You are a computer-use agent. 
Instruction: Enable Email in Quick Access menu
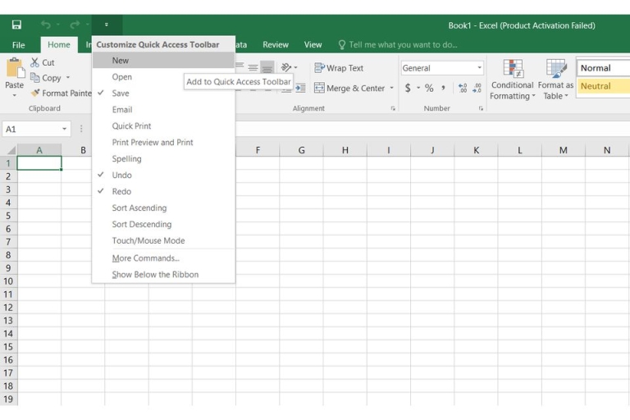[163, 110]
